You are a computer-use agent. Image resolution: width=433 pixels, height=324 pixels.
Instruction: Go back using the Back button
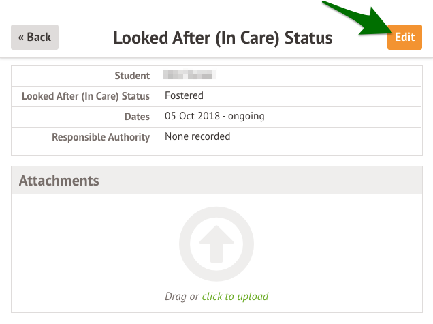35,37
